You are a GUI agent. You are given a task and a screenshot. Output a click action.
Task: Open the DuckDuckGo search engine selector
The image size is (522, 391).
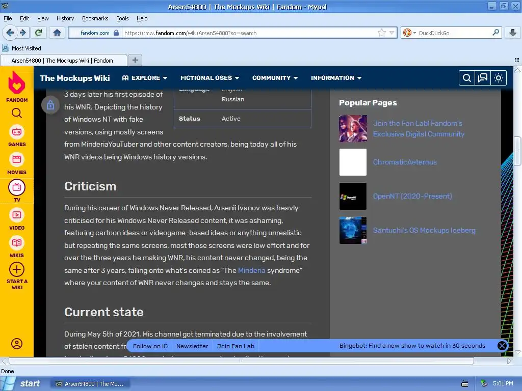(x=409, y=33)
